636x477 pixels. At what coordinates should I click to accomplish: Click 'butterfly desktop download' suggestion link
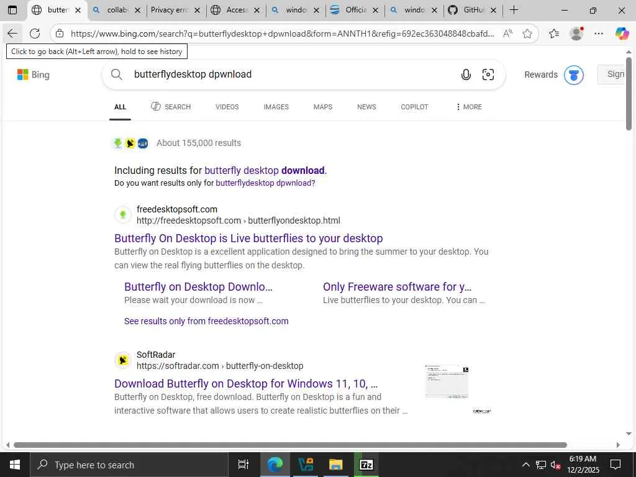point(265,170)
